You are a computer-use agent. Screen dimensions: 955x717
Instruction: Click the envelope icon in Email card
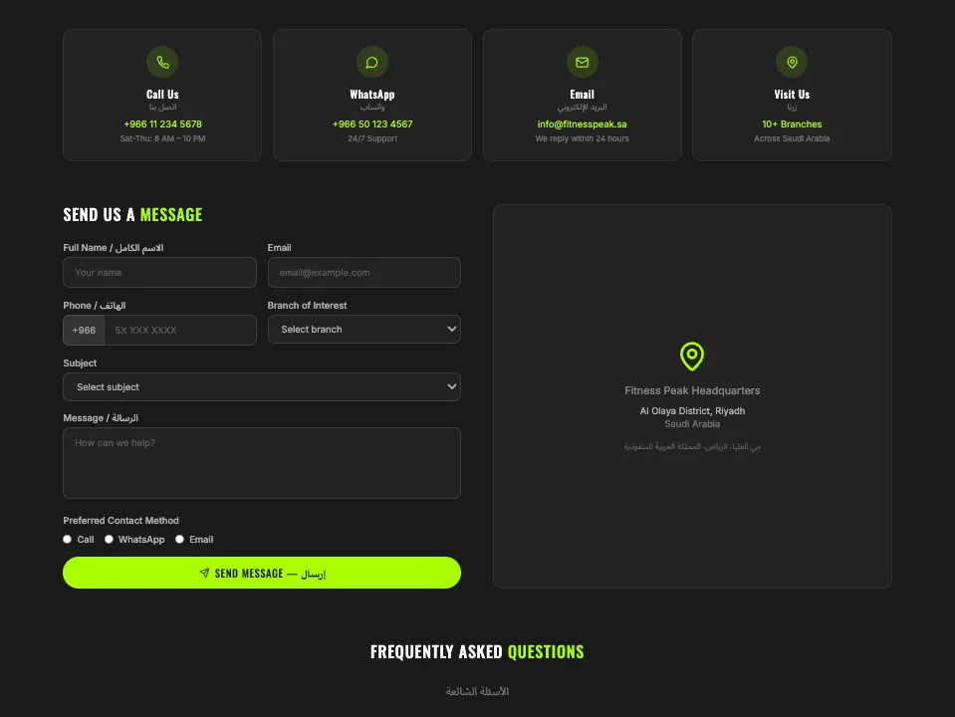tap(583, 62)
